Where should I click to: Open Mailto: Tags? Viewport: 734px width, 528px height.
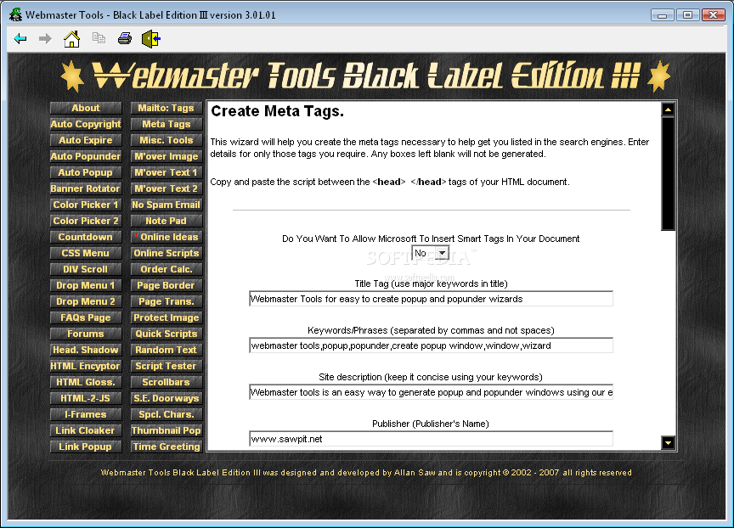tap(167, 108)
